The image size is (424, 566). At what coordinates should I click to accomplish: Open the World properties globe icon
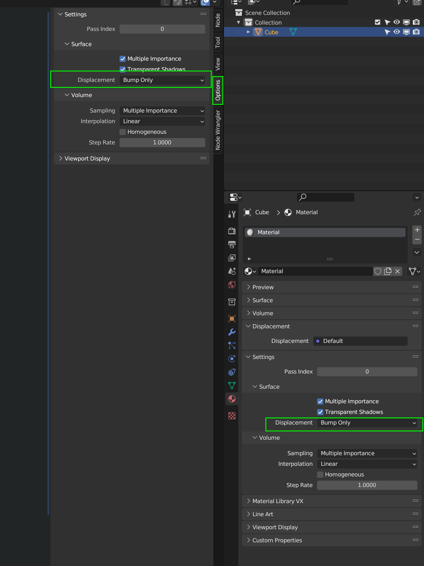pos(232,285)
